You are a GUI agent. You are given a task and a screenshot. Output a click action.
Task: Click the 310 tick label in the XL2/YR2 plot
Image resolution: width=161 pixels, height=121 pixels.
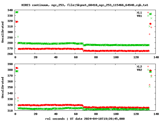[10, 111]
